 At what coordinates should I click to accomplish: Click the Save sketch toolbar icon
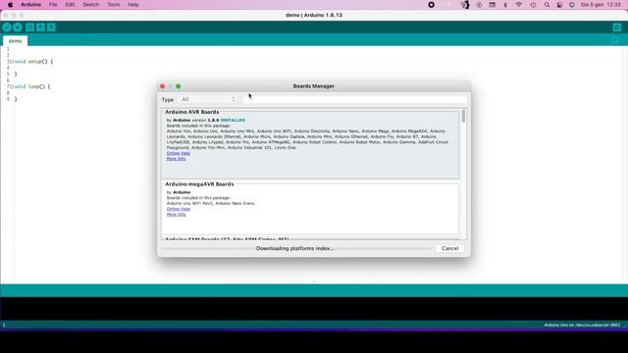pos(51,27)
